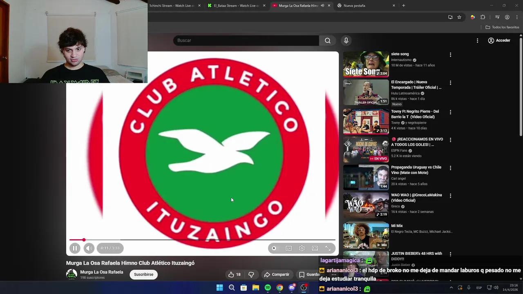Image resolution: width=523 pixels, height=294 pixels.
Task: Click the page vertical scrollbar
Action: point(521,87)
